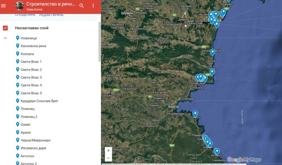Select Черна/Мавронеро in the places list
The image size is (282, 165).
click(36, 140)
